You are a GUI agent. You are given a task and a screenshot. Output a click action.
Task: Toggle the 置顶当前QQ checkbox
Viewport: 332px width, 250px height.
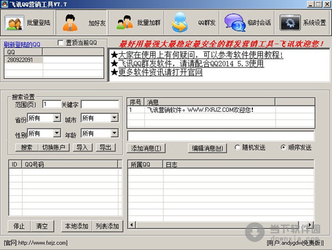coord(60,43)
